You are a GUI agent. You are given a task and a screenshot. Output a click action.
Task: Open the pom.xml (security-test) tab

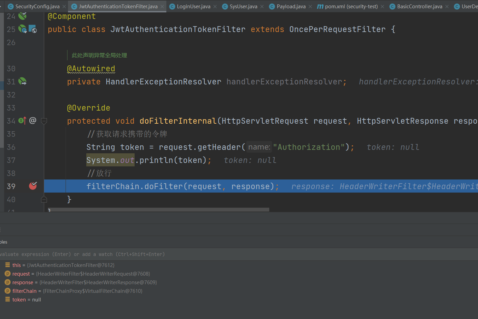(351, 7)
